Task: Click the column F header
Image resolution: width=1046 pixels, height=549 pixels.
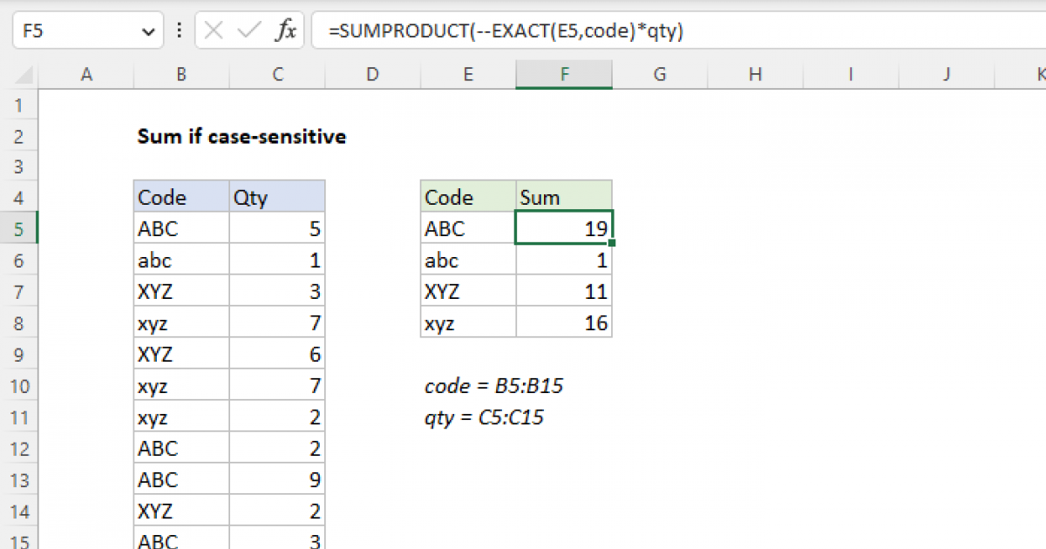Action: (564, 74)
